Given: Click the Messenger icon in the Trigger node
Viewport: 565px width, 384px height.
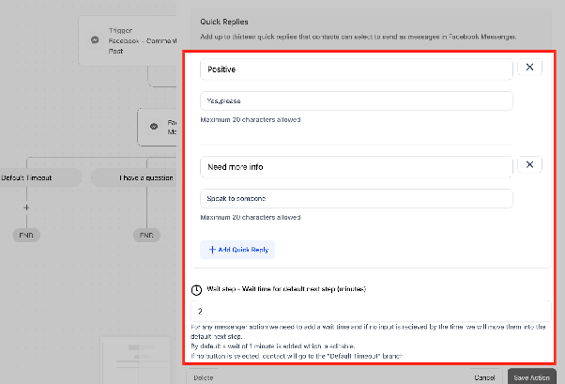Looking at the screenshot, I should click(x=95, y=39).
